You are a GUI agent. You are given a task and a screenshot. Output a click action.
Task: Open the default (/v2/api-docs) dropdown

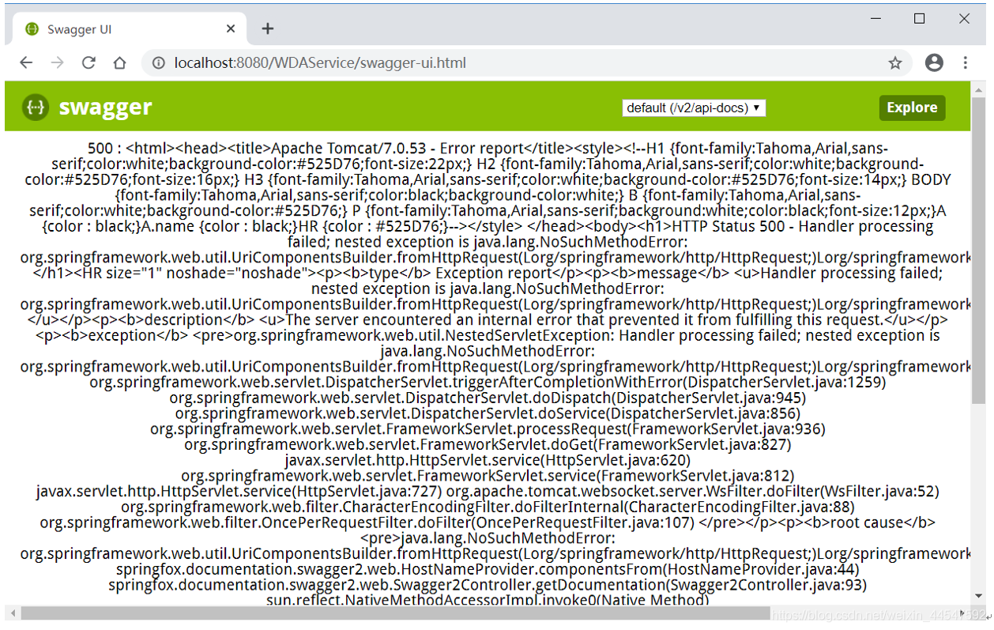[694, 108]
